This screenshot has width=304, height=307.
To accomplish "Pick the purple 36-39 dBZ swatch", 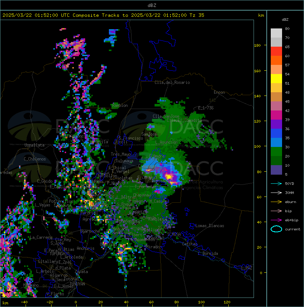I will point(276,124).
